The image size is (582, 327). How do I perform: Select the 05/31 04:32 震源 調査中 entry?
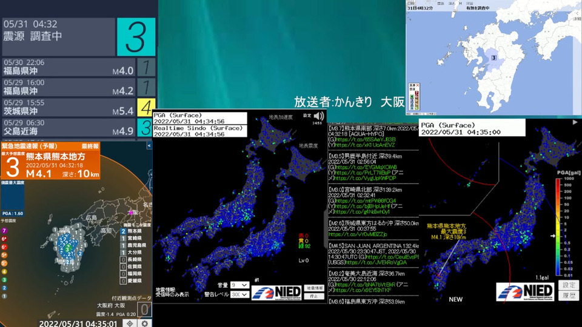[58, 37]
